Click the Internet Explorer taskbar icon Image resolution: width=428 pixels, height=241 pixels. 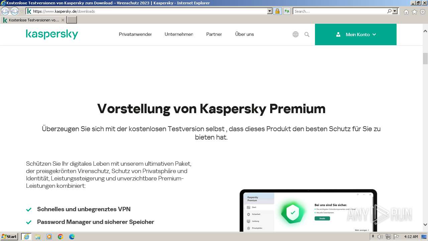tap(26, 237)
